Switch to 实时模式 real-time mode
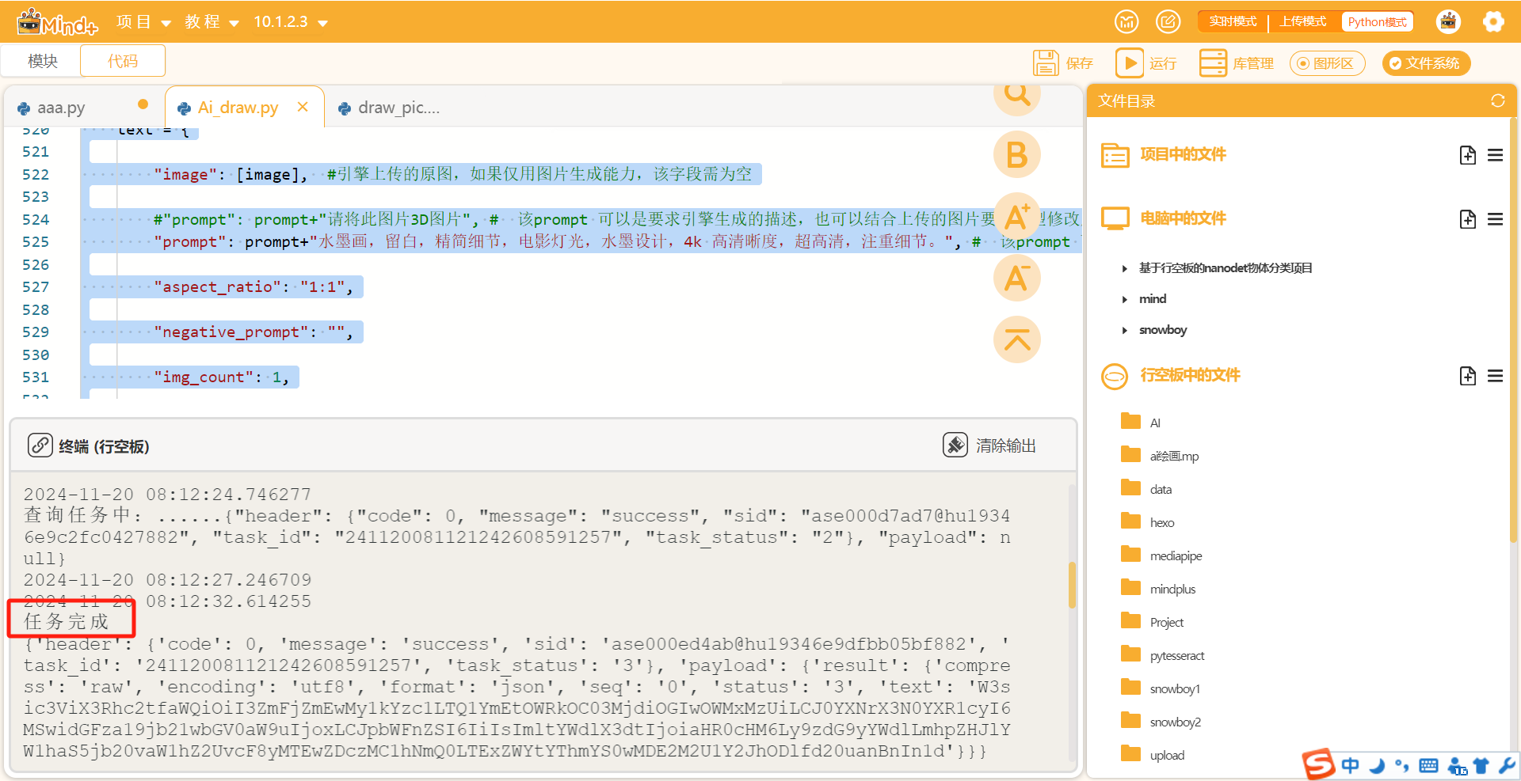Viewport: 1521px width, 781px height. point(1233,21)
